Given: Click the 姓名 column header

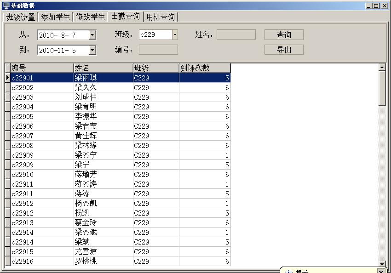Looking at the screenshot, I should click(x=103, y=68).
